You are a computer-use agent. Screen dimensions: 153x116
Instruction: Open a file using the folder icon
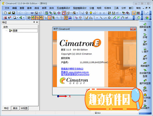click(9, 13)
